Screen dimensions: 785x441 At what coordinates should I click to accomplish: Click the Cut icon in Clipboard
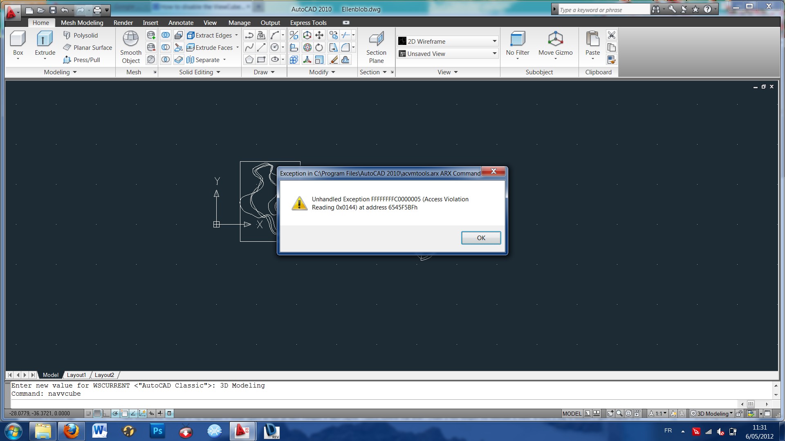click(x=612, y=35)
